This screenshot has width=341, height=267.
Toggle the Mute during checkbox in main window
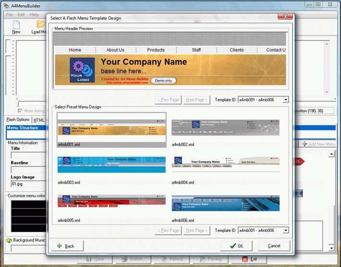pyautogui.click(x=20, y=111)
